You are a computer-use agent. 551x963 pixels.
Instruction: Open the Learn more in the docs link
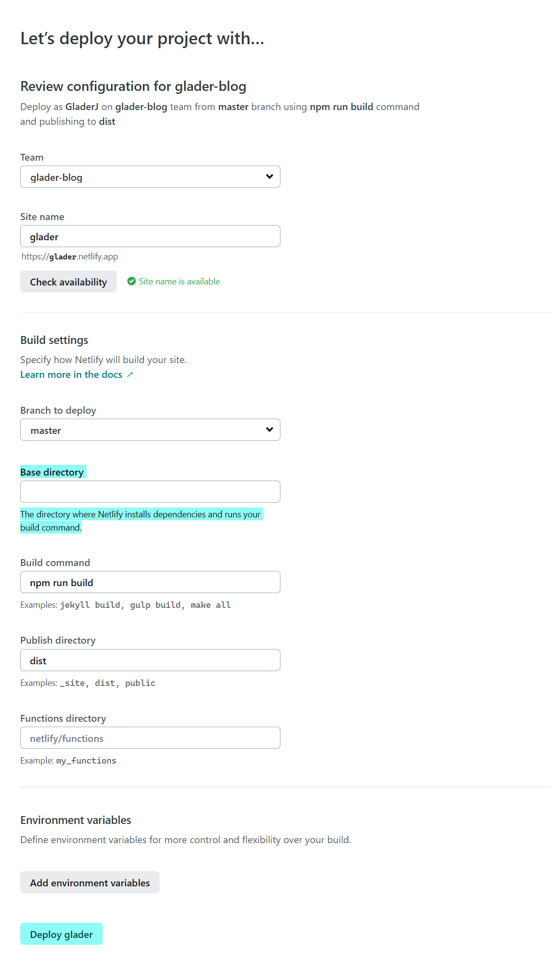[71, 374]
